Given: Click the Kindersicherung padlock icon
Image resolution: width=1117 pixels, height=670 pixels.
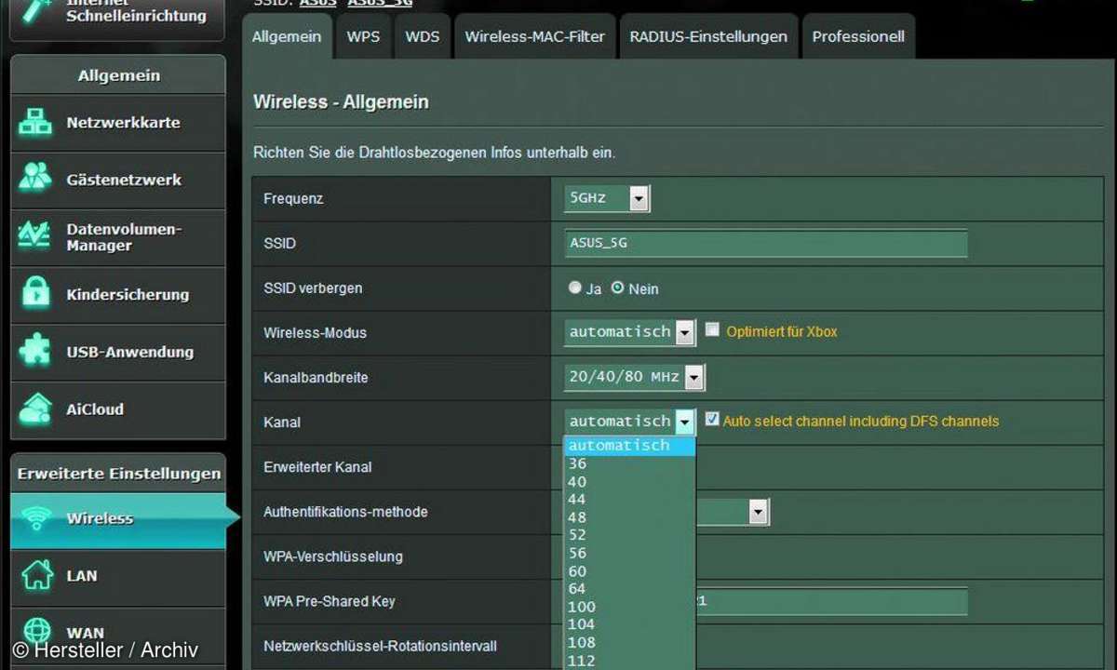Looking at the screenshot, I should (35, 294).
